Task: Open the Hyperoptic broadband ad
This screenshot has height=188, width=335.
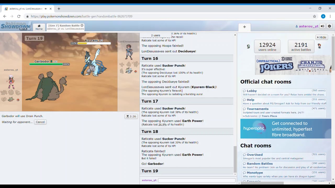Action: (x=286, y=129)
